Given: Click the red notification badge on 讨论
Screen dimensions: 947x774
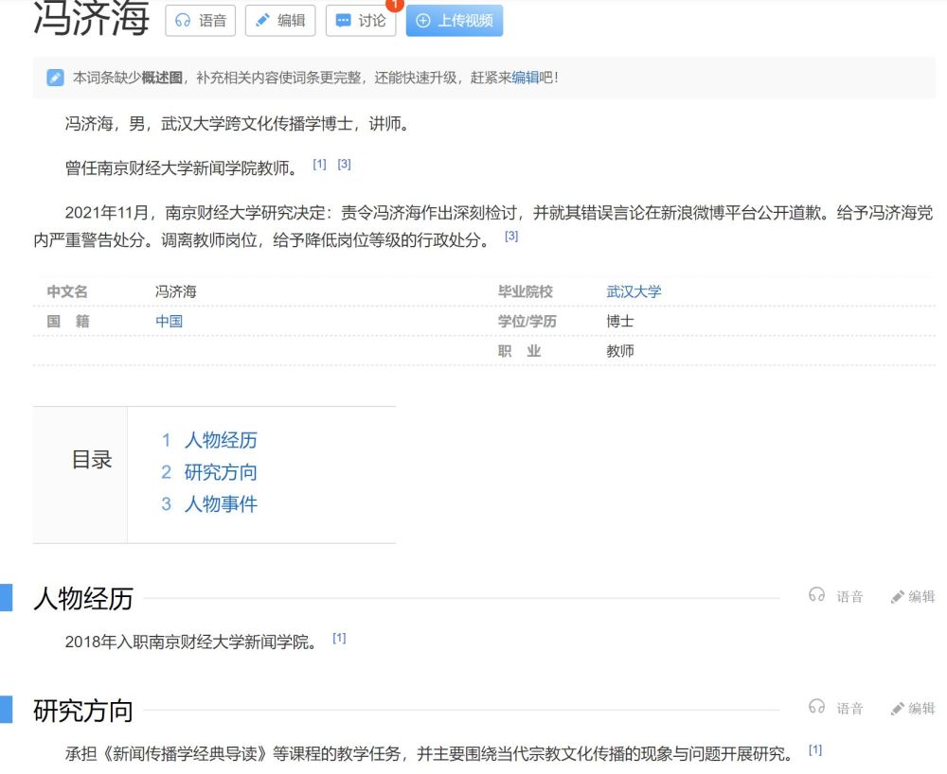Looking at the screenshot, I should point(394,4).
